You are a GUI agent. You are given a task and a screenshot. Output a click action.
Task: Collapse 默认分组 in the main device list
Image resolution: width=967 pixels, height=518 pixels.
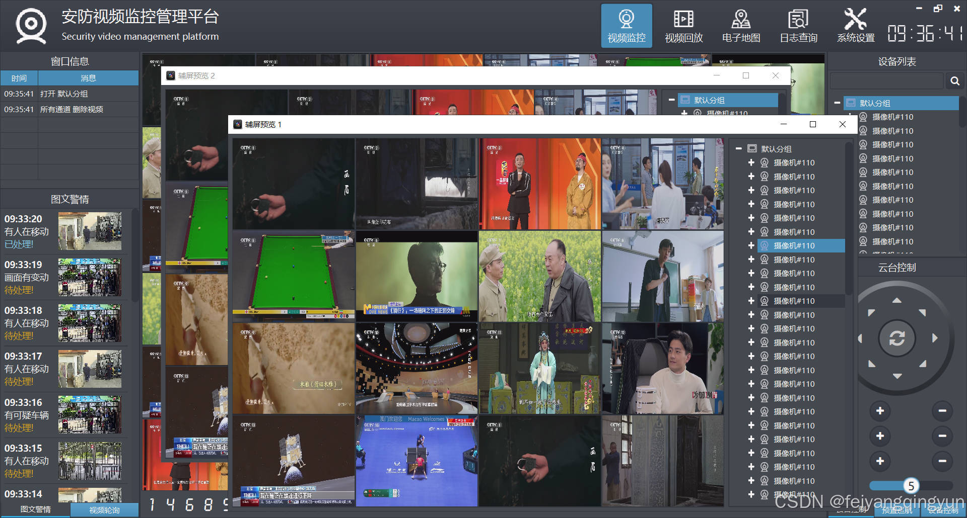tap(837, 103)
